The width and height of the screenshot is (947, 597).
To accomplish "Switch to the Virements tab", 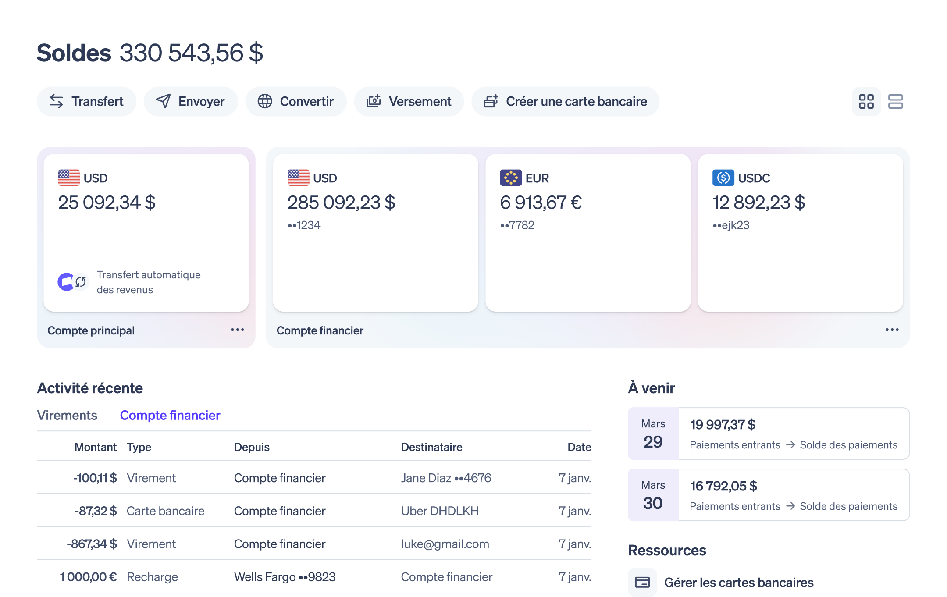I will (67, 415).
